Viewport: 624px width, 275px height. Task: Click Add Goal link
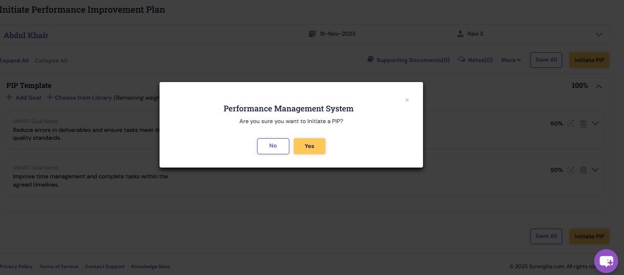tap(24, 98)
